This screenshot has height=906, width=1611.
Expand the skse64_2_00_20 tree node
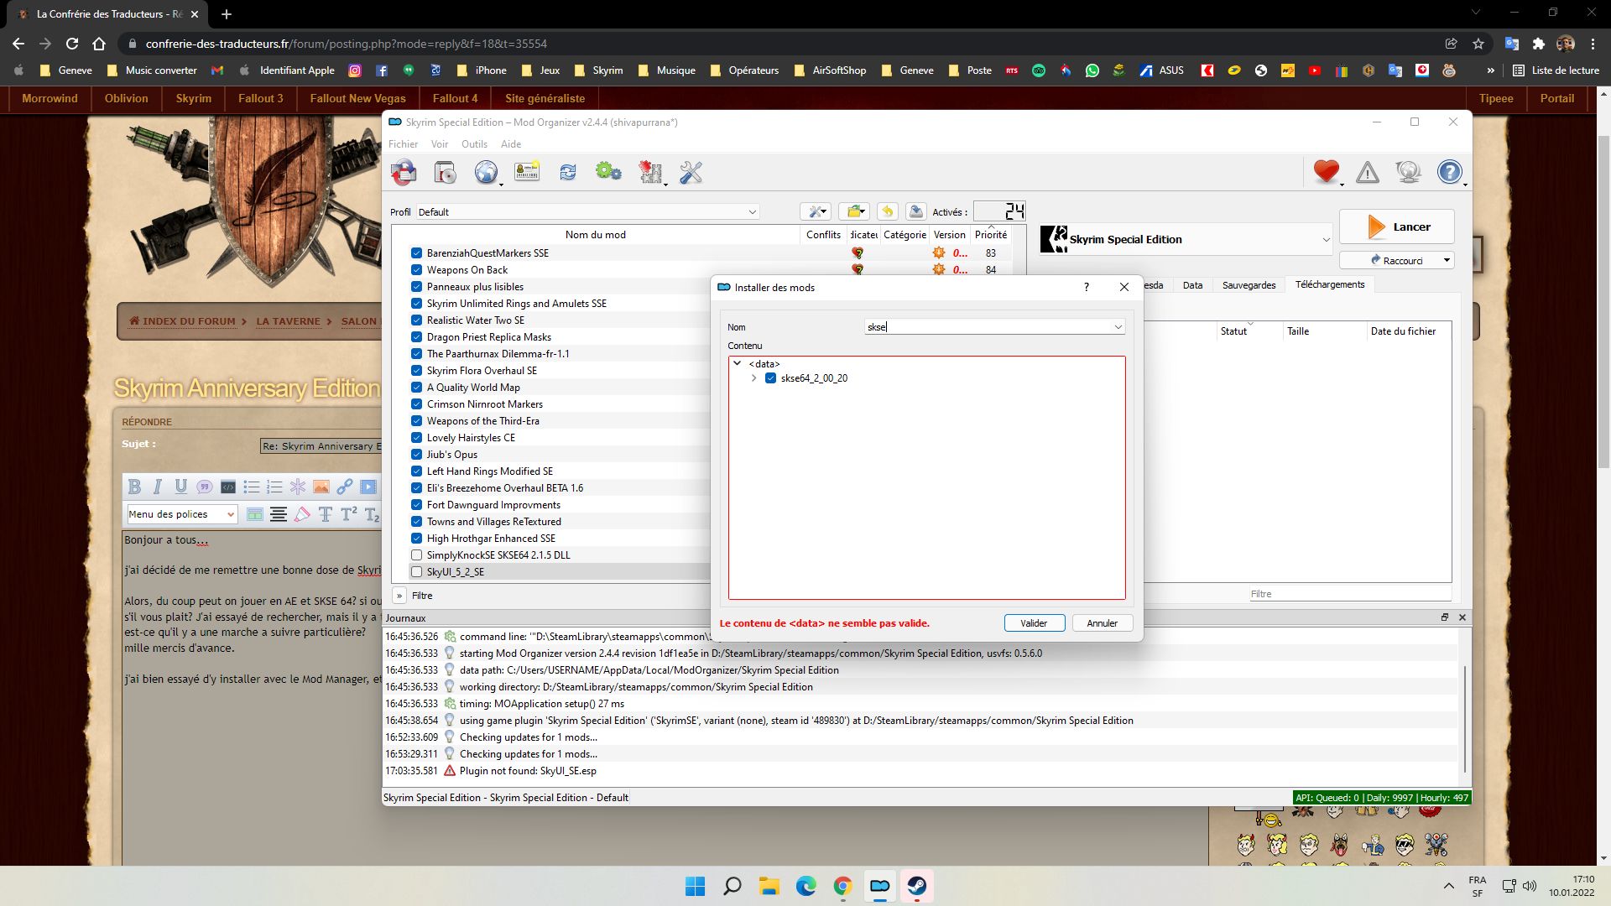click(754, 378)
